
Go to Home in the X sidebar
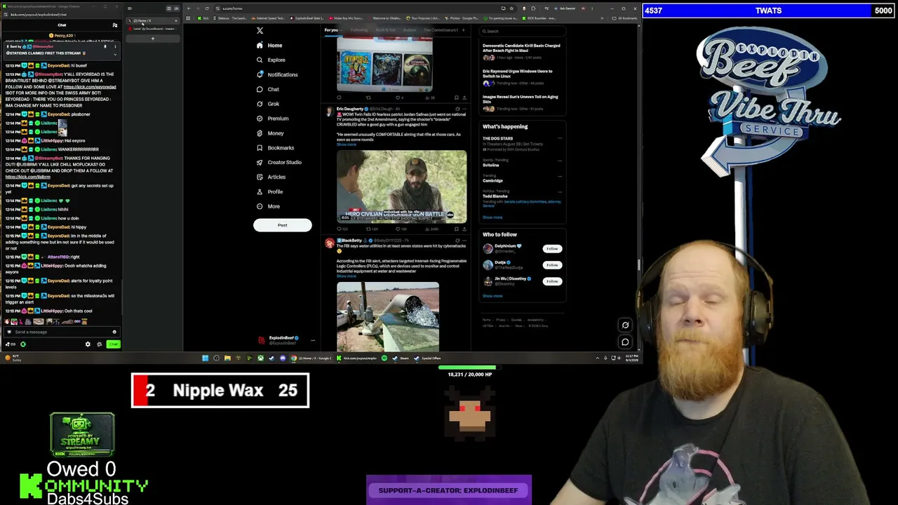click(x=269, y=46)
